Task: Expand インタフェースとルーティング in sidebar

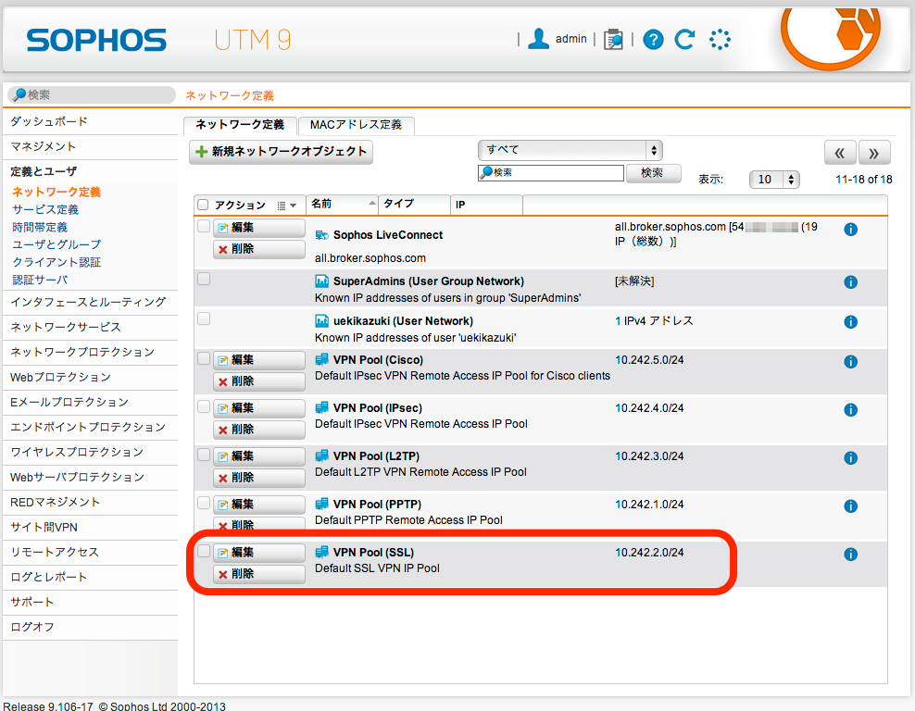Action: 90,302
